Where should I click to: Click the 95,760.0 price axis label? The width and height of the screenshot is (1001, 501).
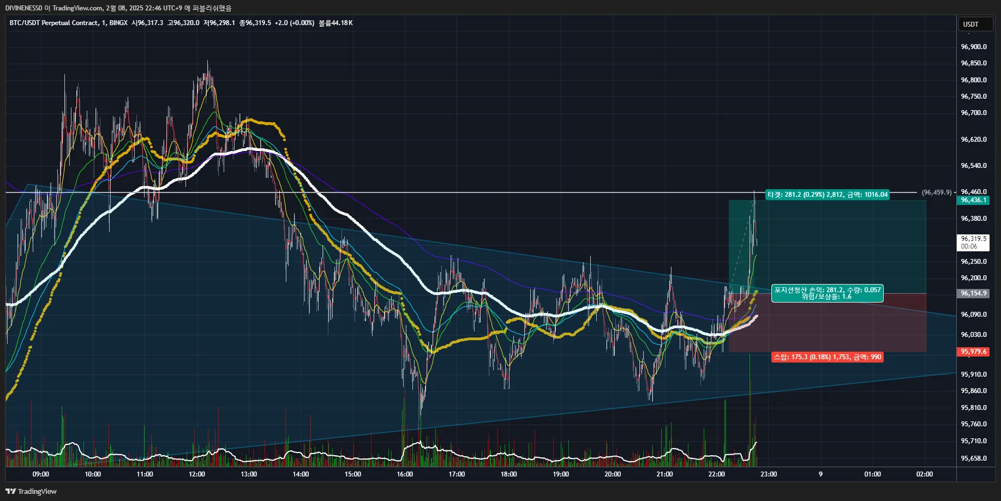[x=974, y=424]
